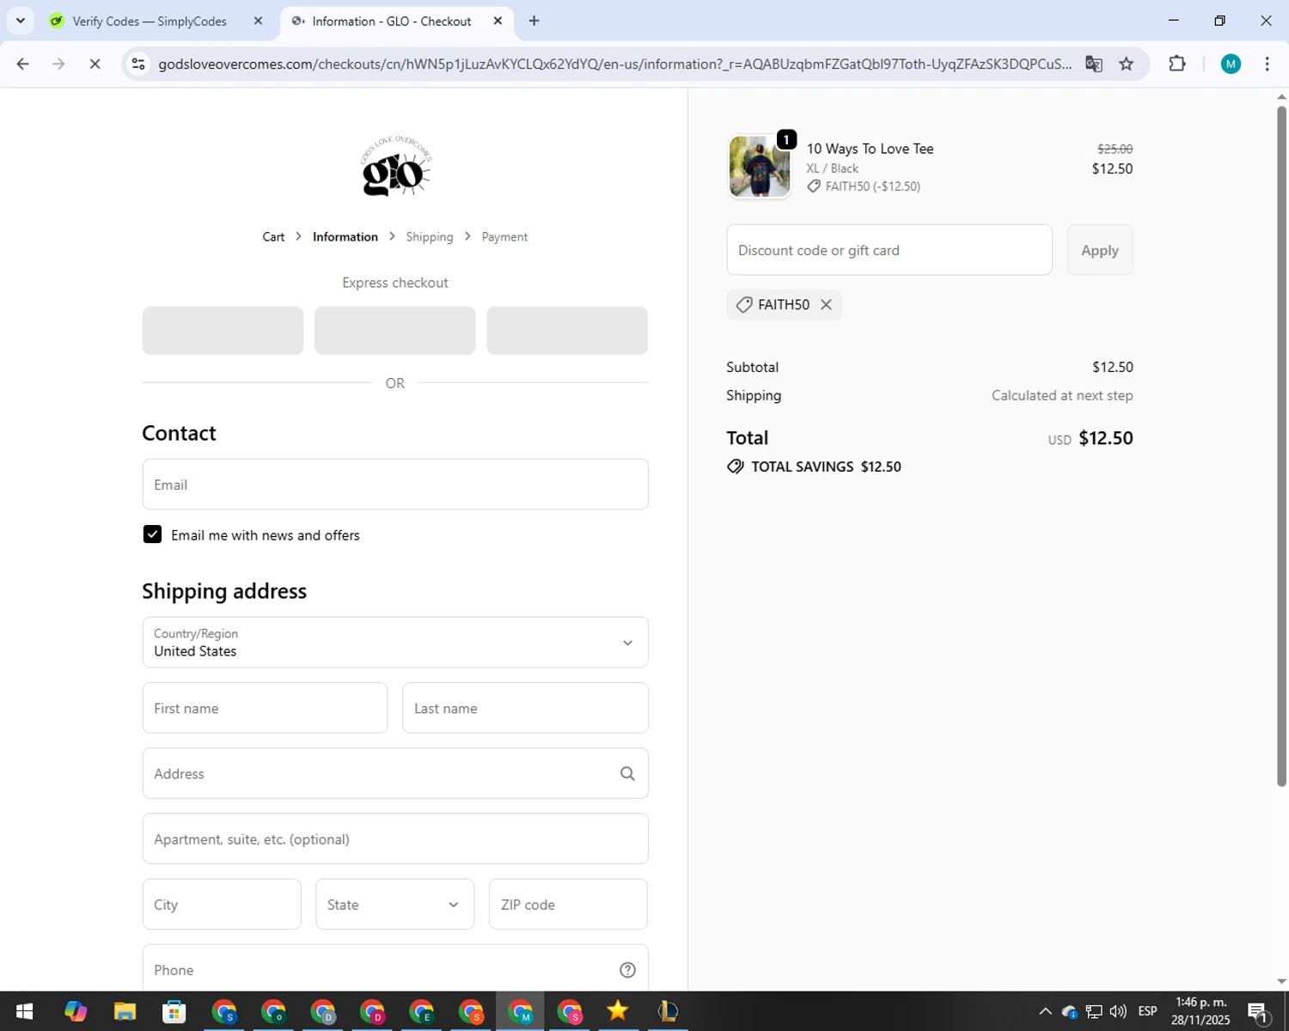Uncheck Email me with news and offers
This screenshot has height=1031, width=1289.
pos(152,534)
